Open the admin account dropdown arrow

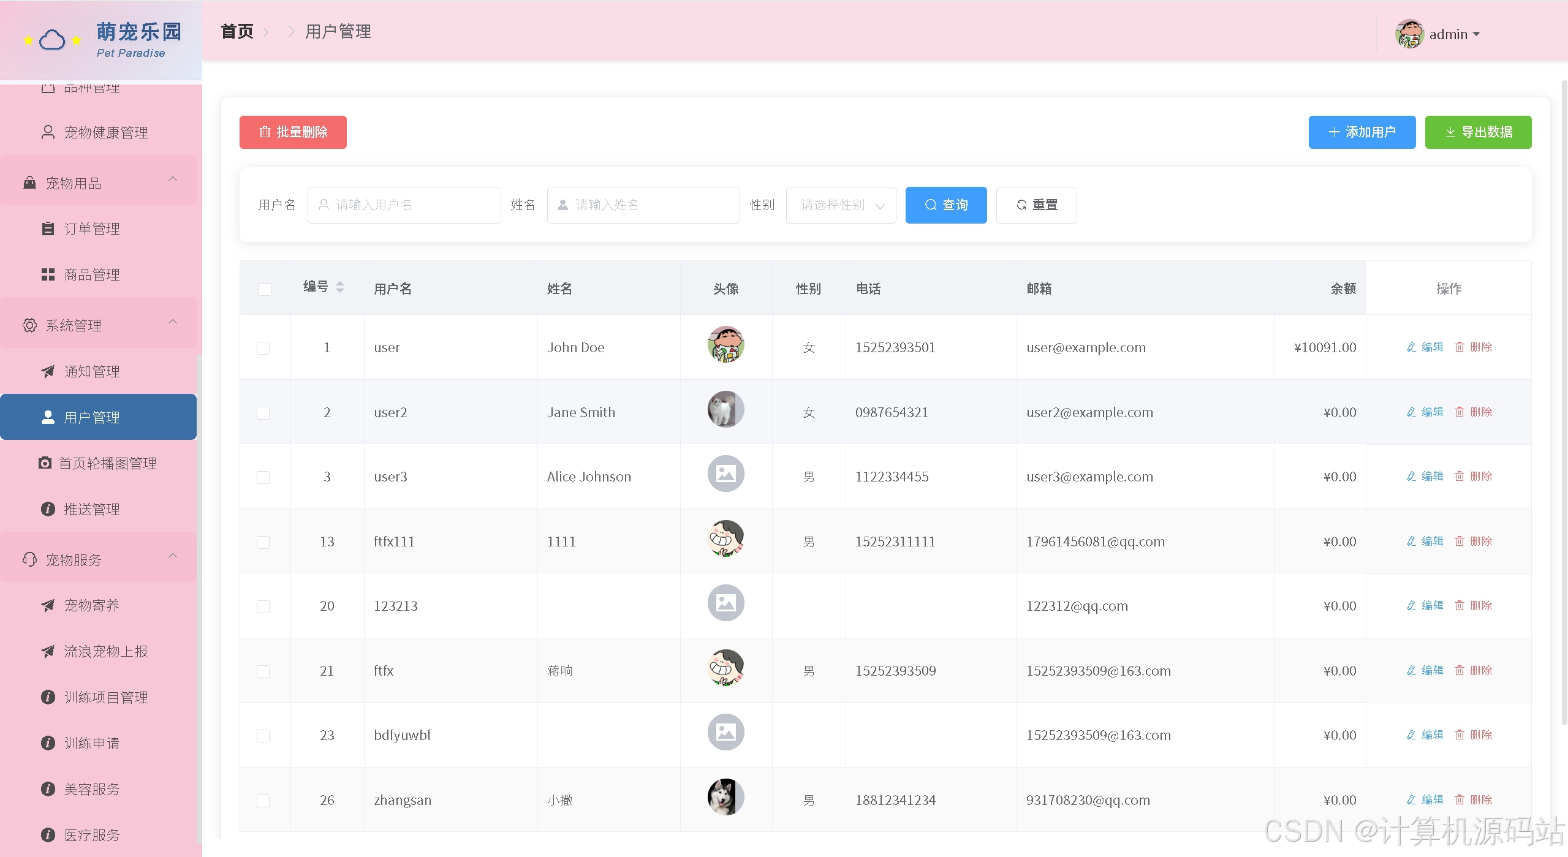1476,34
